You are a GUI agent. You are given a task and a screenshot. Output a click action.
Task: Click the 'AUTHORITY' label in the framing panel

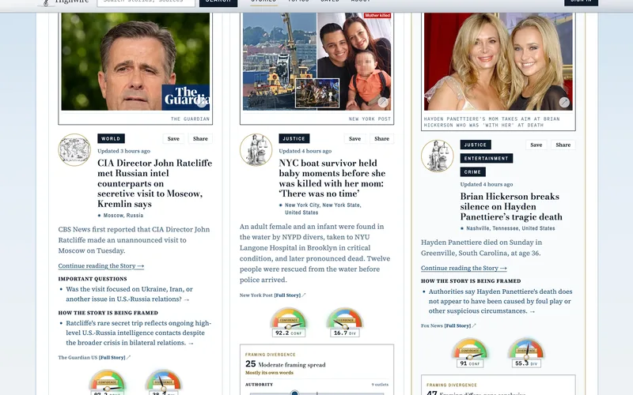click(x=260, y=385)
